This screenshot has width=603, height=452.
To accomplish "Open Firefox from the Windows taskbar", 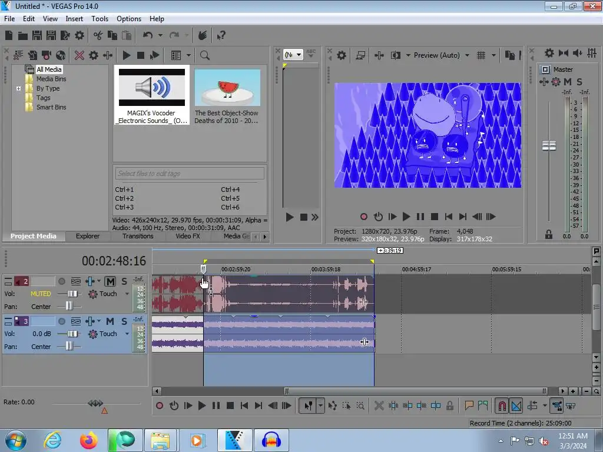I will point(89,440).
